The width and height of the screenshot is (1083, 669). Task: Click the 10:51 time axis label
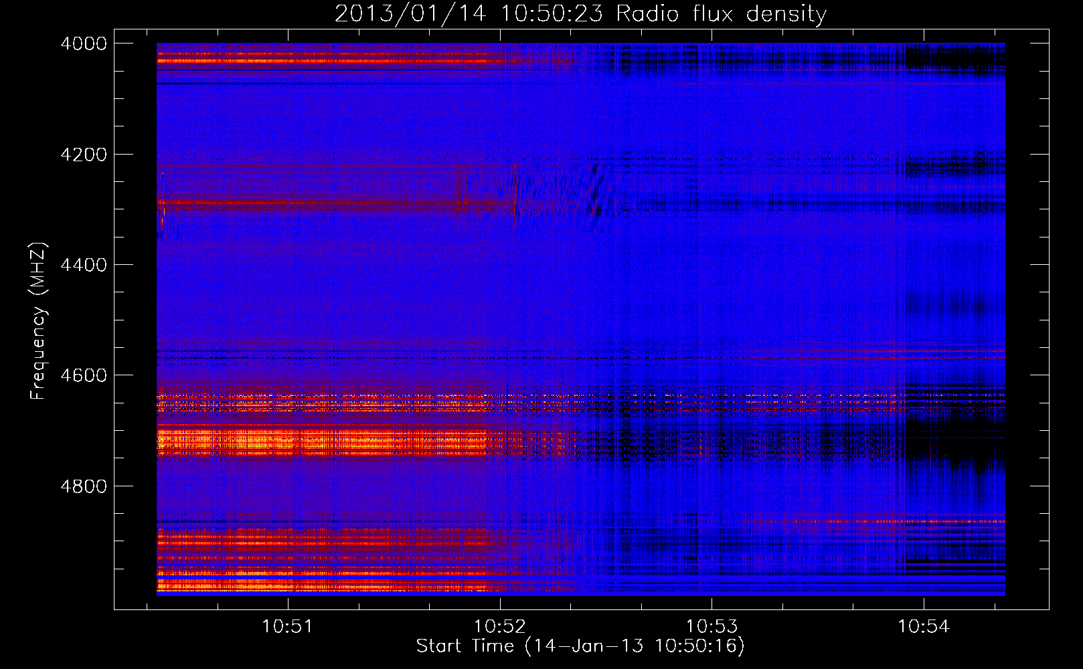pyautogui.click(x=288, y=627)
